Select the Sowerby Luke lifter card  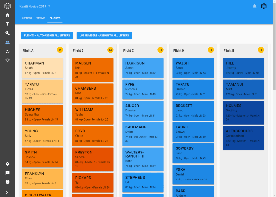coord(193,153)
